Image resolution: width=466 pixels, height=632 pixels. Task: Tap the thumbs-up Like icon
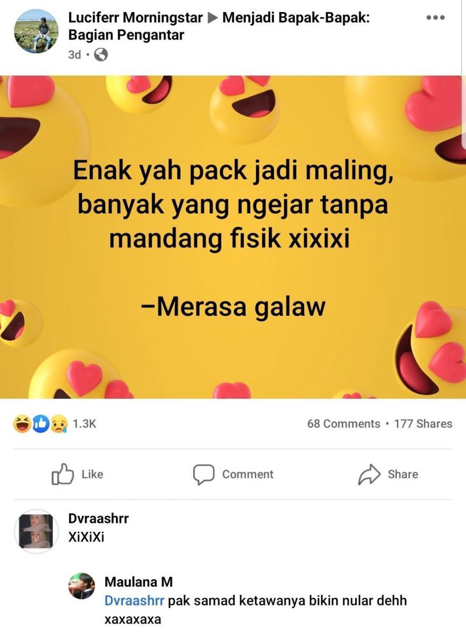pos(62,474)
